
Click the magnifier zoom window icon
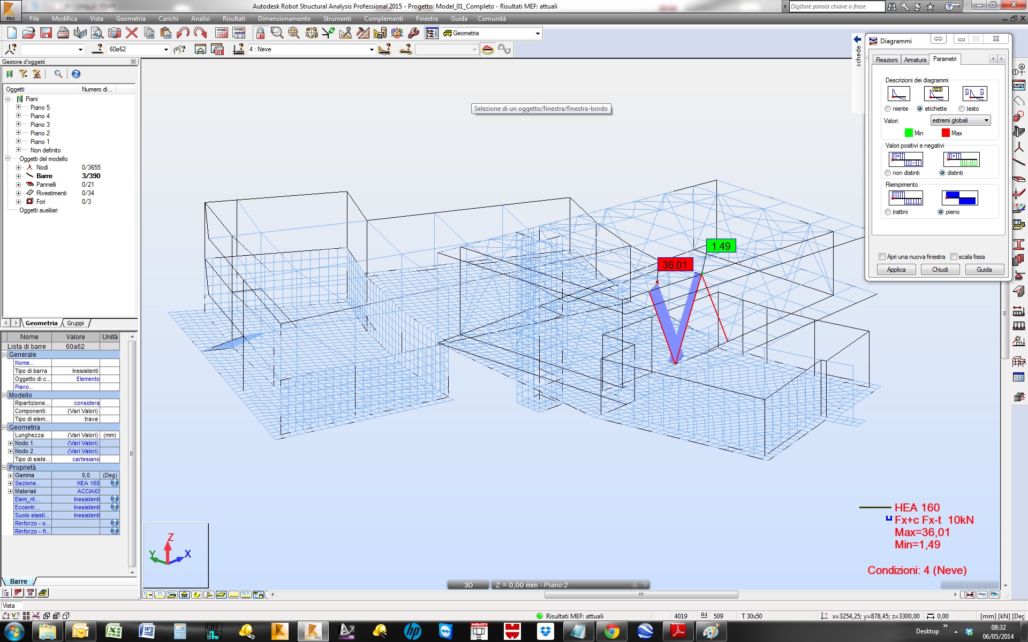tap(277, 33)
